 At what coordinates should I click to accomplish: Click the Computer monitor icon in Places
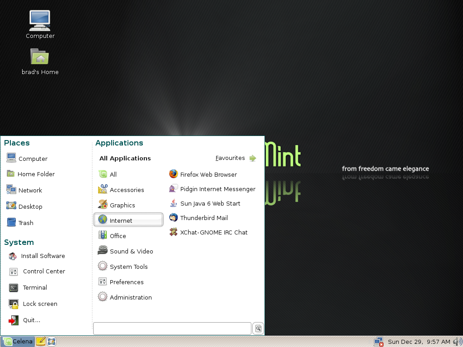[11, 158]
